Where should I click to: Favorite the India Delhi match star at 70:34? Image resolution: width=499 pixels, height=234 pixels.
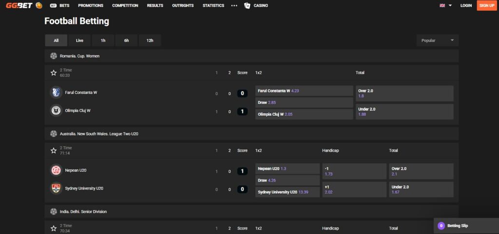(54, 228)
